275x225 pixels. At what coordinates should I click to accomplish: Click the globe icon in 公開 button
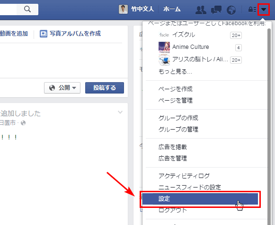click(52, 88)
